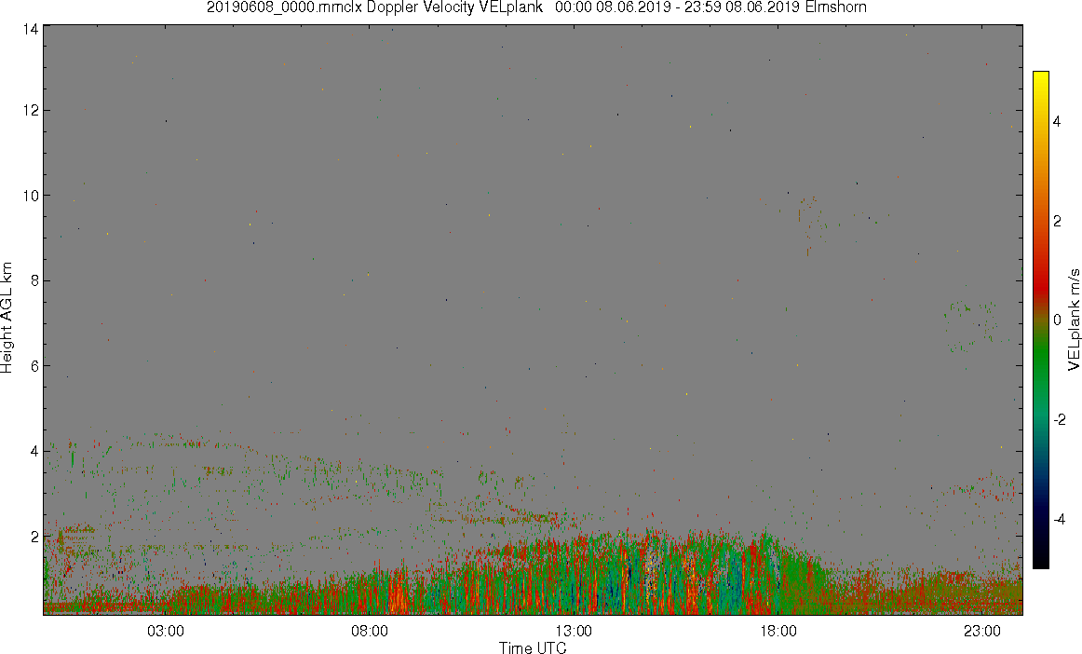Click the 18:00 time tick label
This screenshot has width=1082, height=654.
coord(778,631)
